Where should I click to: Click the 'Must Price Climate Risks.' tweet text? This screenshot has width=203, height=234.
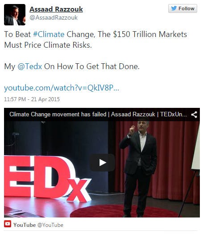pyautogui.click(x=48, y=45)
